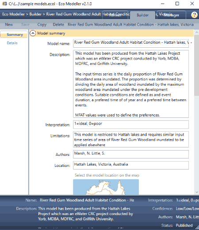Image resolution: width=199 pixels, height=230 pixels.
Task: Click inside the Model name field
Action: click(131, 43)
